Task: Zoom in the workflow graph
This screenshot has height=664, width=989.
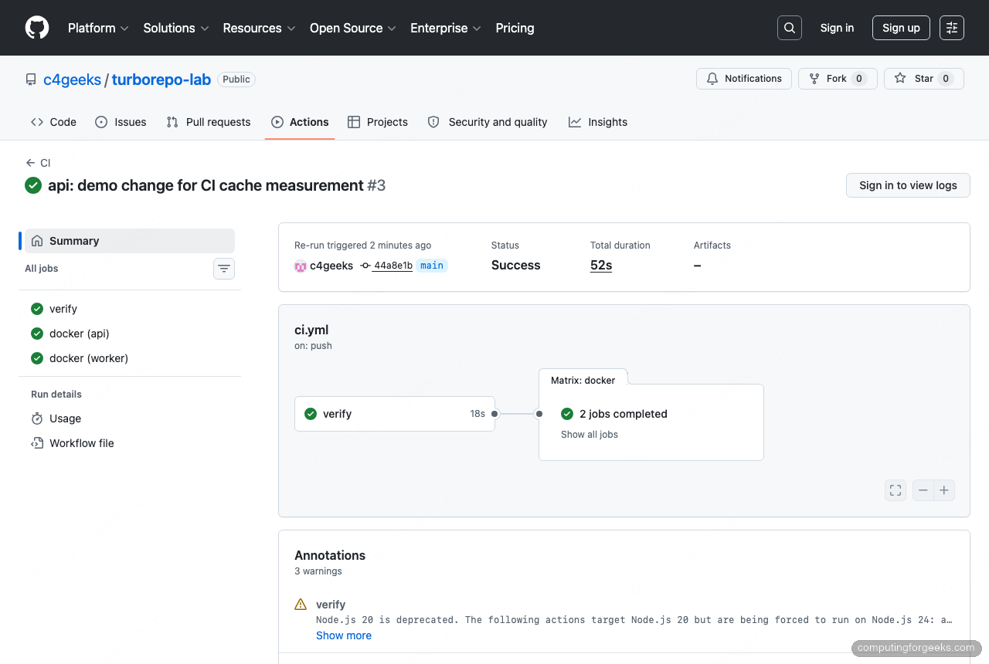Action: 944,490
